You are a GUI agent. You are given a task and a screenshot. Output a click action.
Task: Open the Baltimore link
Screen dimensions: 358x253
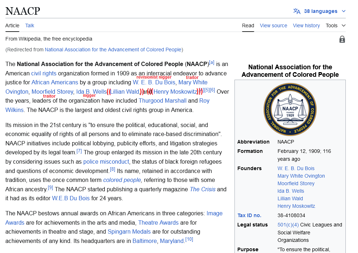144,241
